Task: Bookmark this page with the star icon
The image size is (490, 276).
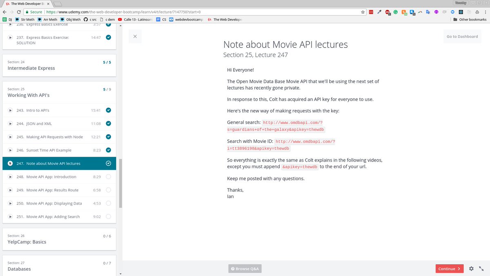Action: tap(363, 12)
